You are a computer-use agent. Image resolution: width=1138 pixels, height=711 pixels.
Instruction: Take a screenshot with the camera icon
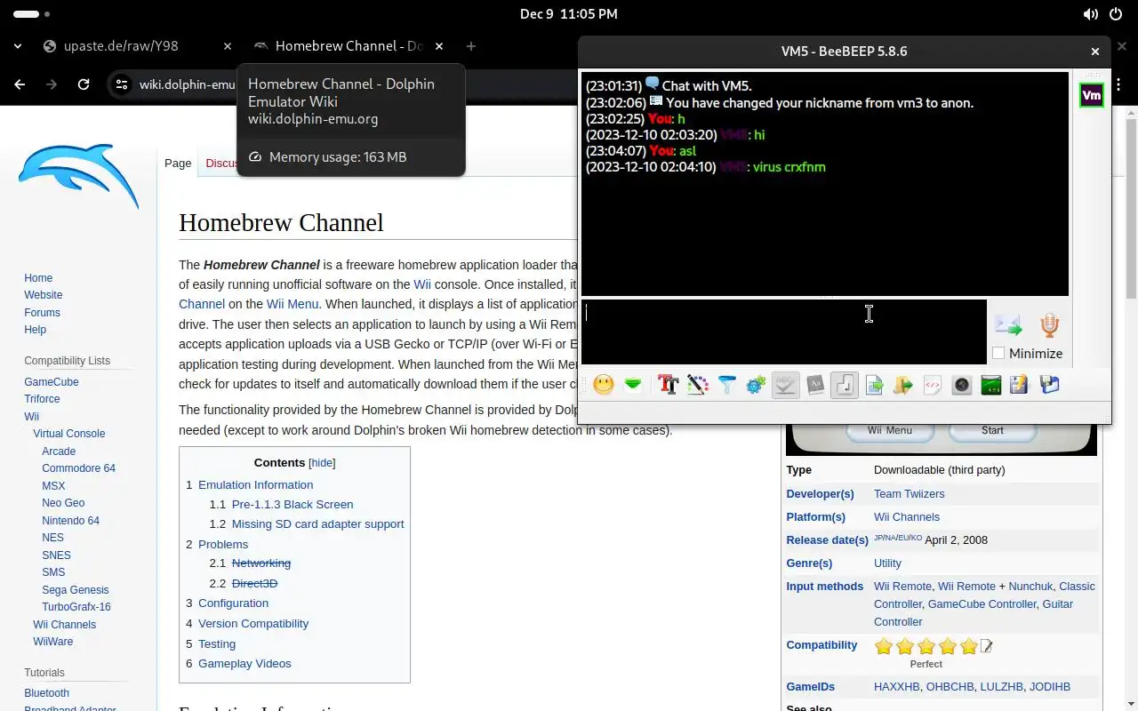click(961, 385)
